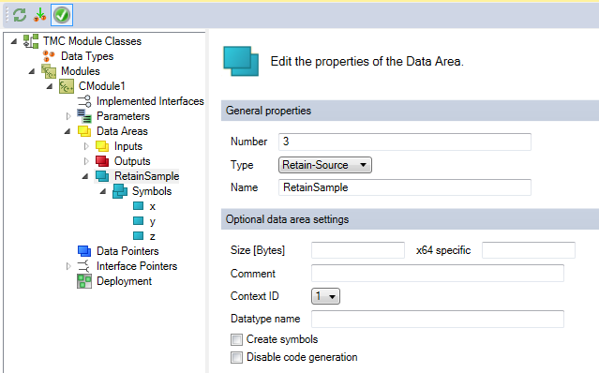Click the General properties section header

[x=410, y=111]
